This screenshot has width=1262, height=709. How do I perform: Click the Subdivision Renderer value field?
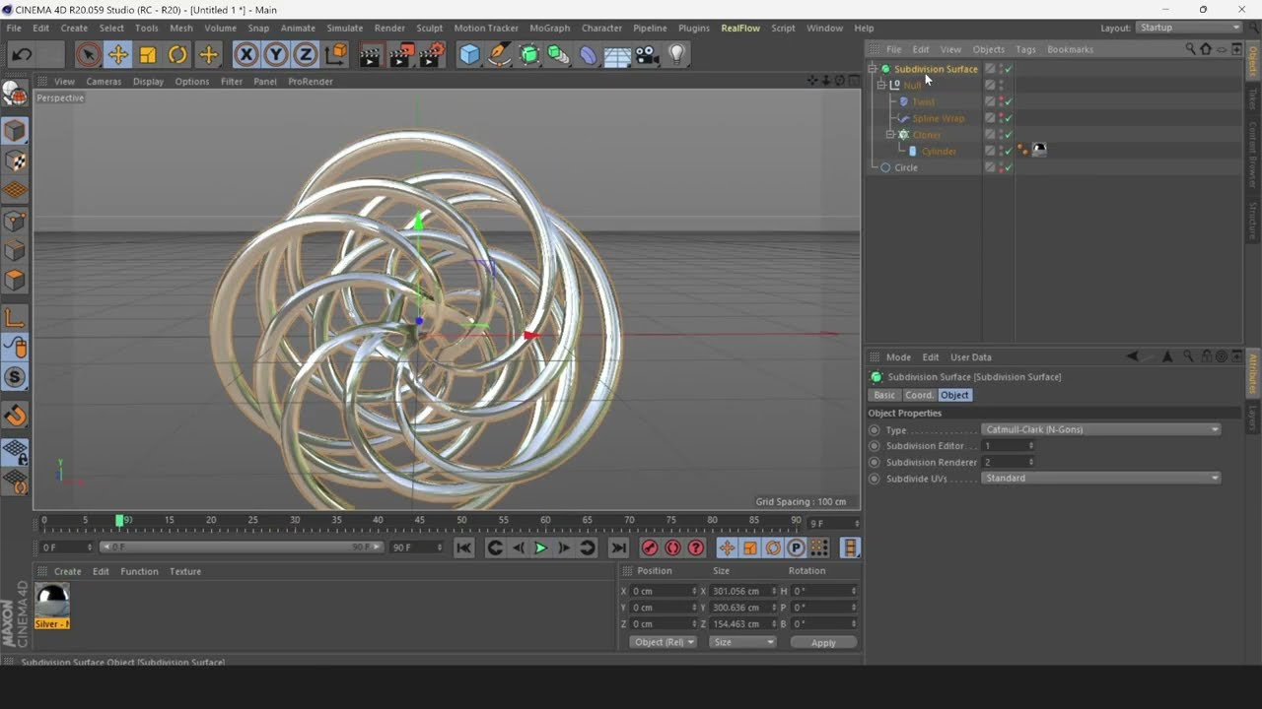[x=1008, y=462]
